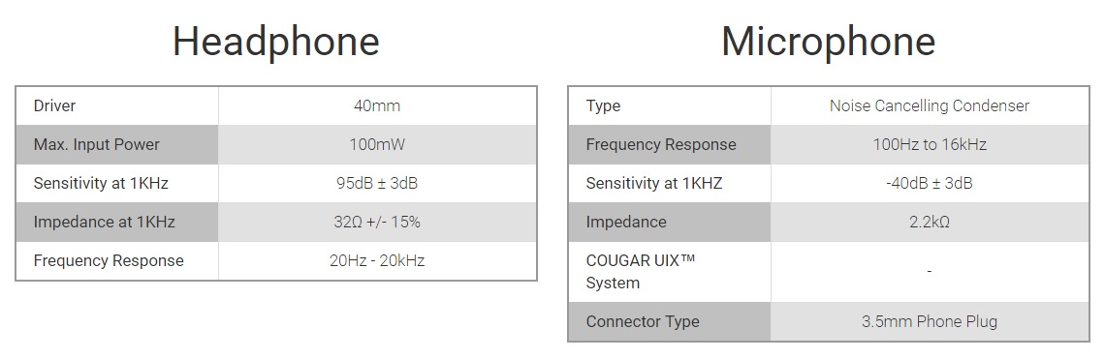The height and width of the screenshot is (359, 1105).
Task: Select the COUGAR UIX System label
Action: coord(641,272)
